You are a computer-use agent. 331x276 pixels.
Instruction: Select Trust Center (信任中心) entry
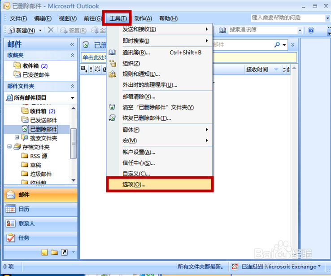pyautogui.click(x=160, y=163)
